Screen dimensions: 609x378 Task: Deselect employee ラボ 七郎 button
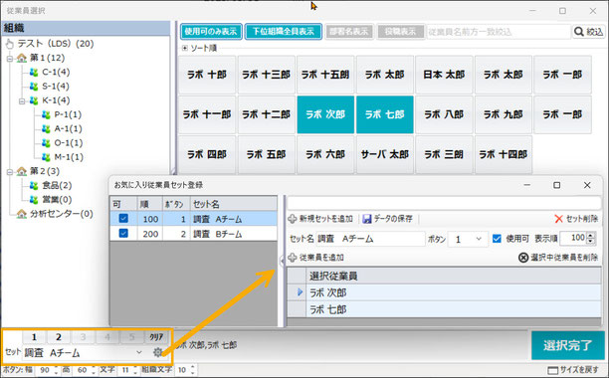tap(385, 114)
